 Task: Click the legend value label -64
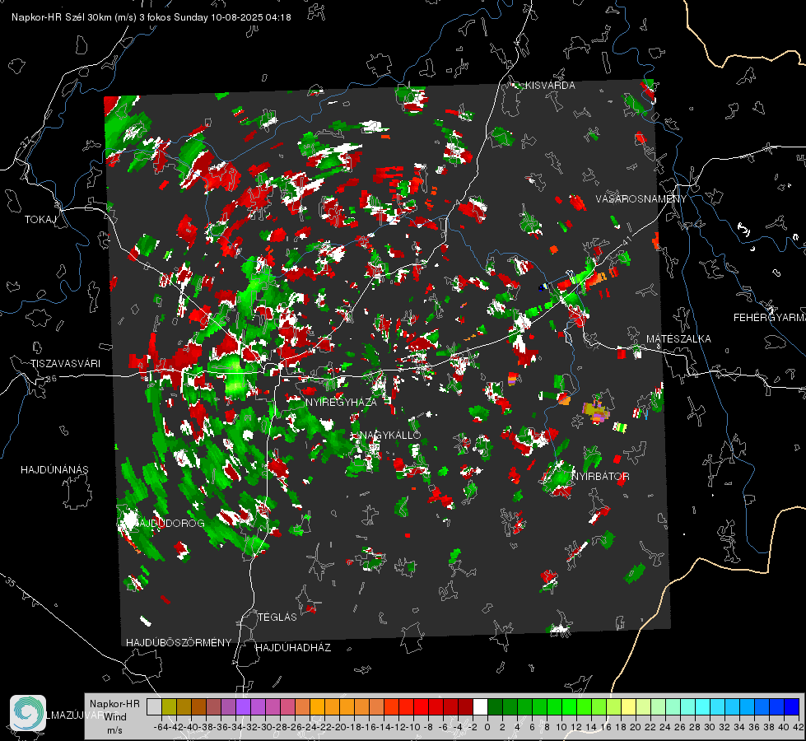[161, 727]
